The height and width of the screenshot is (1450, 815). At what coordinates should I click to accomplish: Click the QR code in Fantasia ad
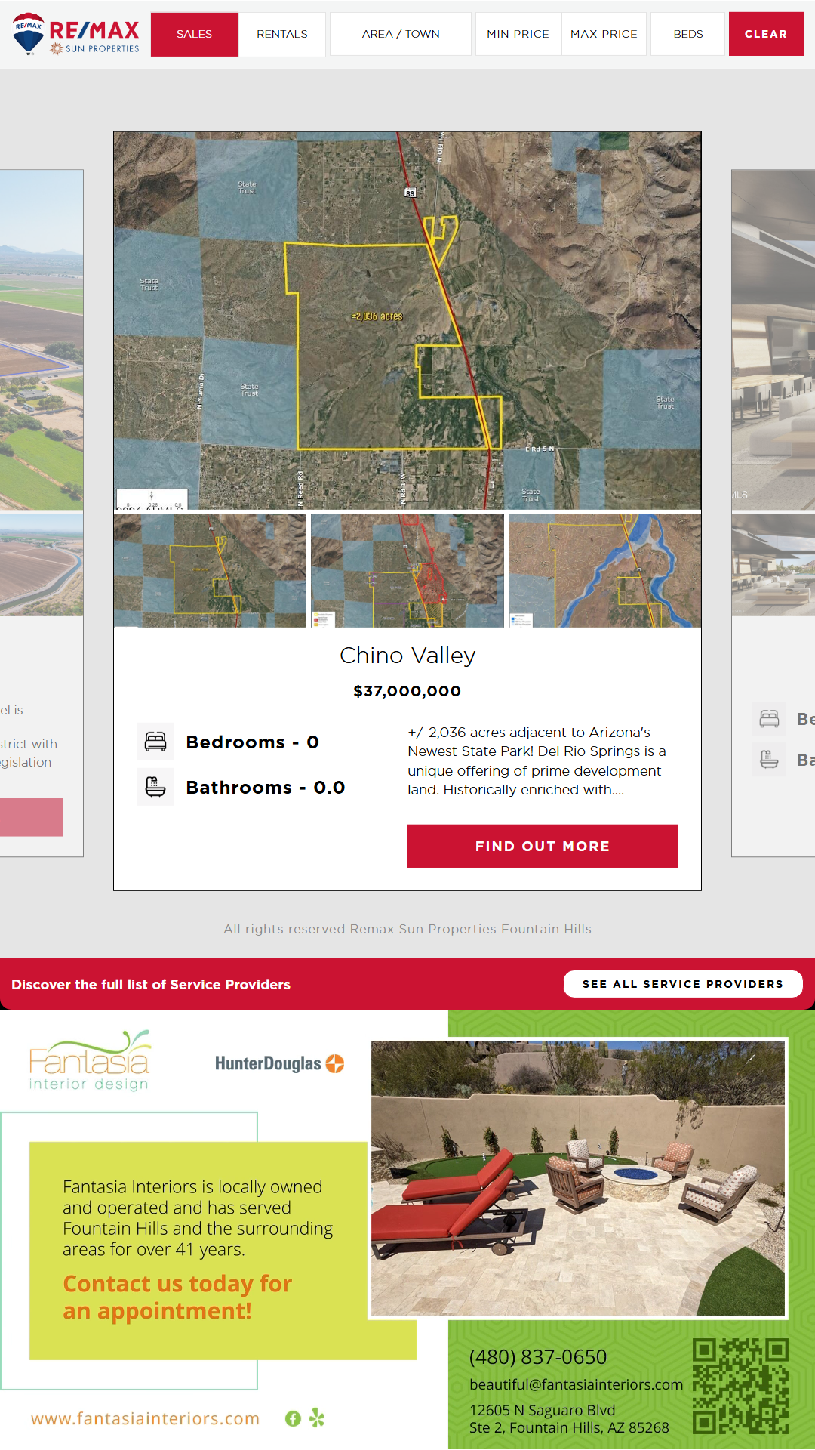pos(740,1386)
